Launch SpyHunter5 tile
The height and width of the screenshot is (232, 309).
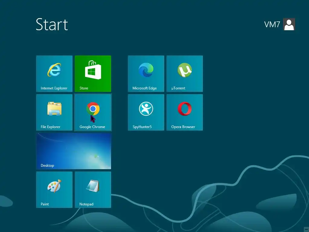click(146, 112)
